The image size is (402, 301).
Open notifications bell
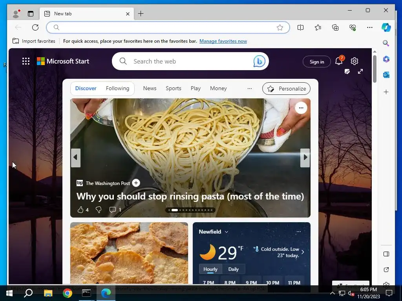pyautogui.click(x=339, y=61)
